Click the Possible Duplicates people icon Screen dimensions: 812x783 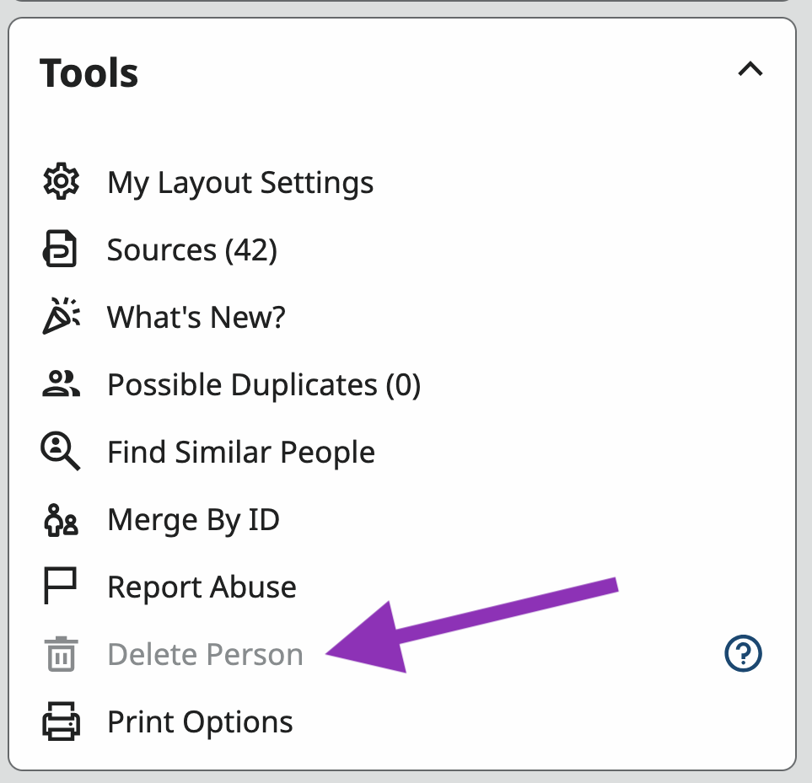click(x=61, y=383)
